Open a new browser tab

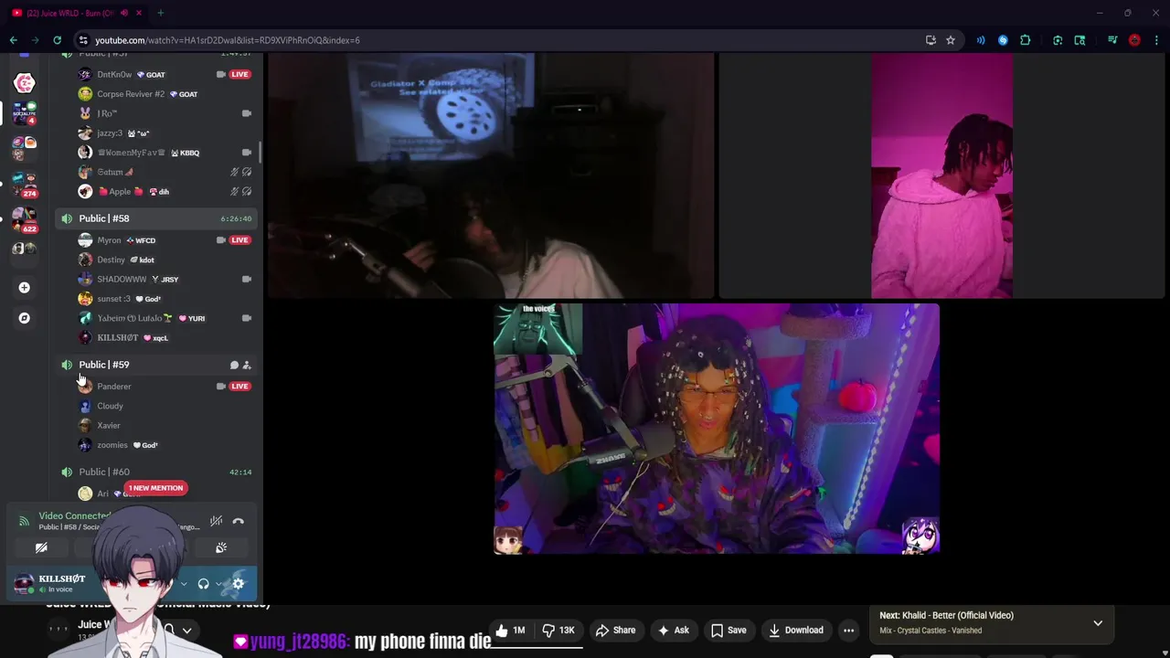[160, 13]
